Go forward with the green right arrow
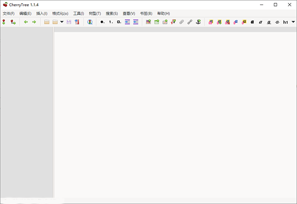The width and height of the screenshot is (297, 204). pyautogui.click(x=34, y=22)
